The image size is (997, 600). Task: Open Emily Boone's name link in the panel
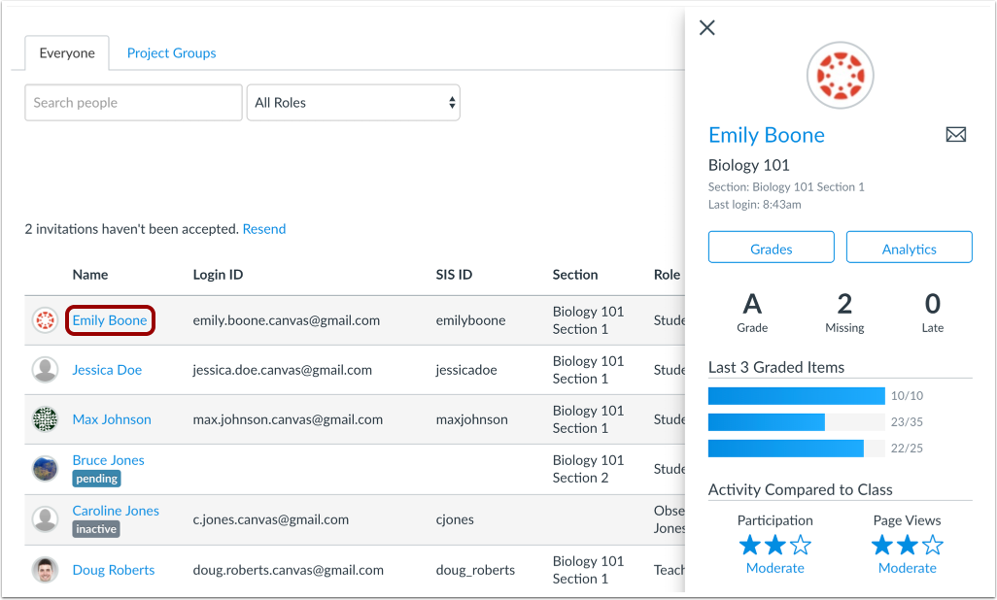coord(766,135)
